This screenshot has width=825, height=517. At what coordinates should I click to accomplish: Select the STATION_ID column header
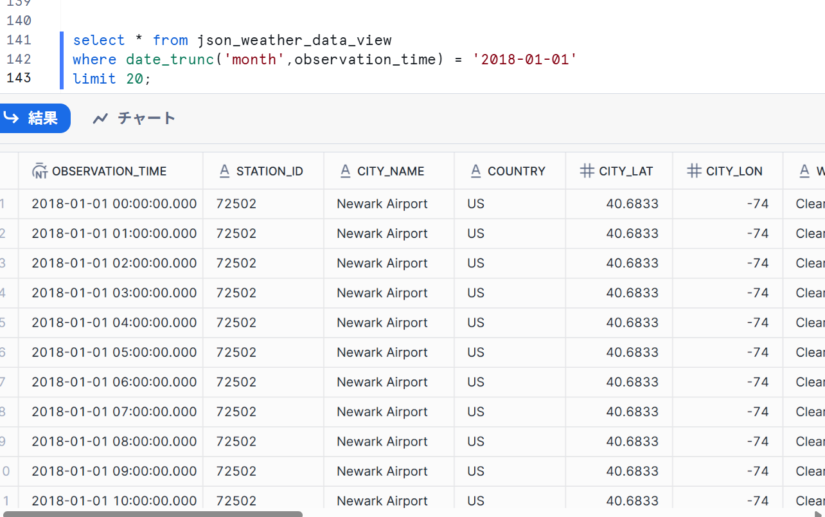pos(263,171)
